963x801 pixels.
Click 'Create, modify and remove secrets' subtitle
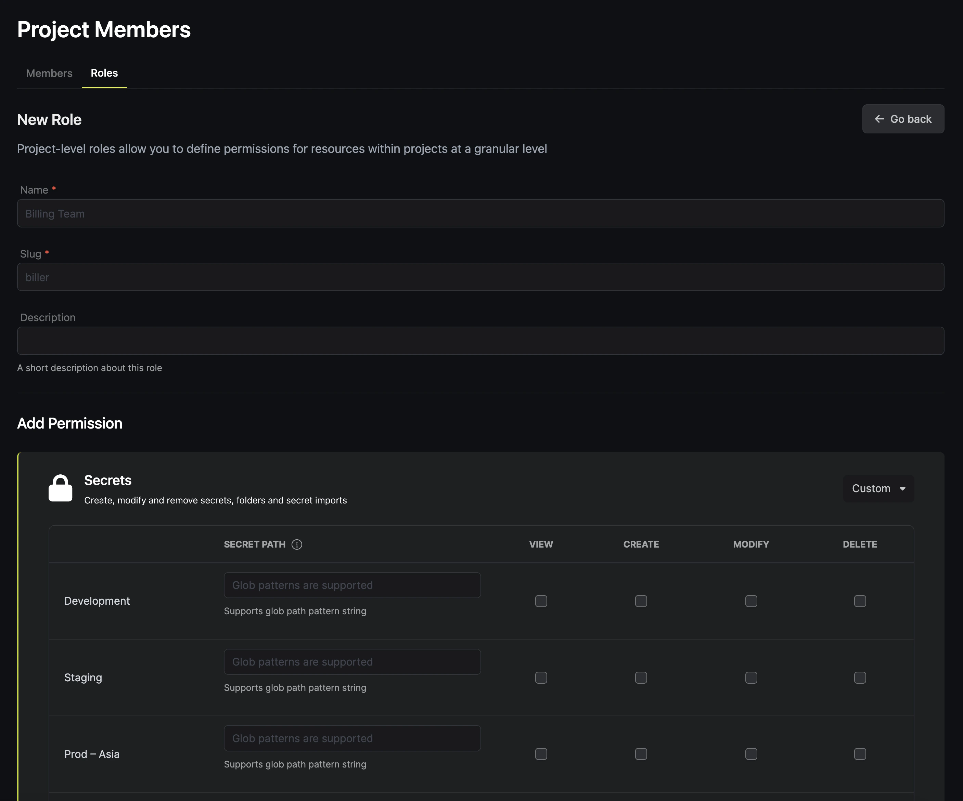pos(216,500)
